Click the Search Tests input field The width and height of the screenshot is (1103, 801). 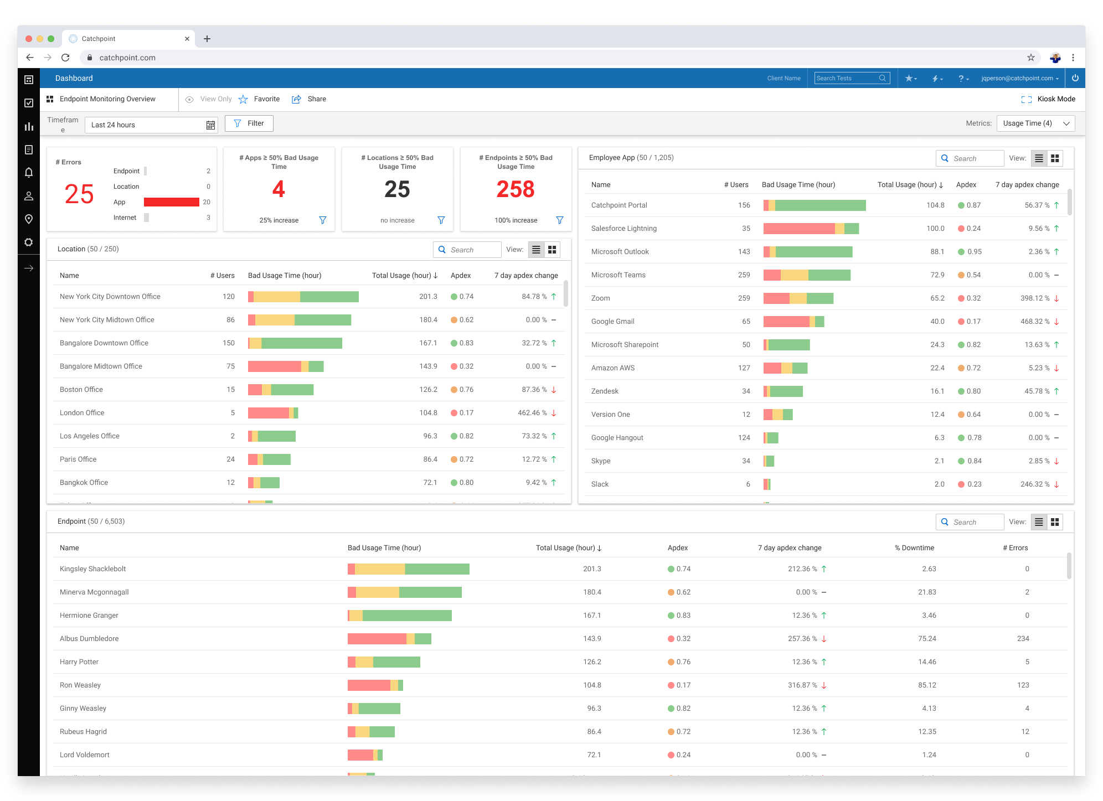846,78
